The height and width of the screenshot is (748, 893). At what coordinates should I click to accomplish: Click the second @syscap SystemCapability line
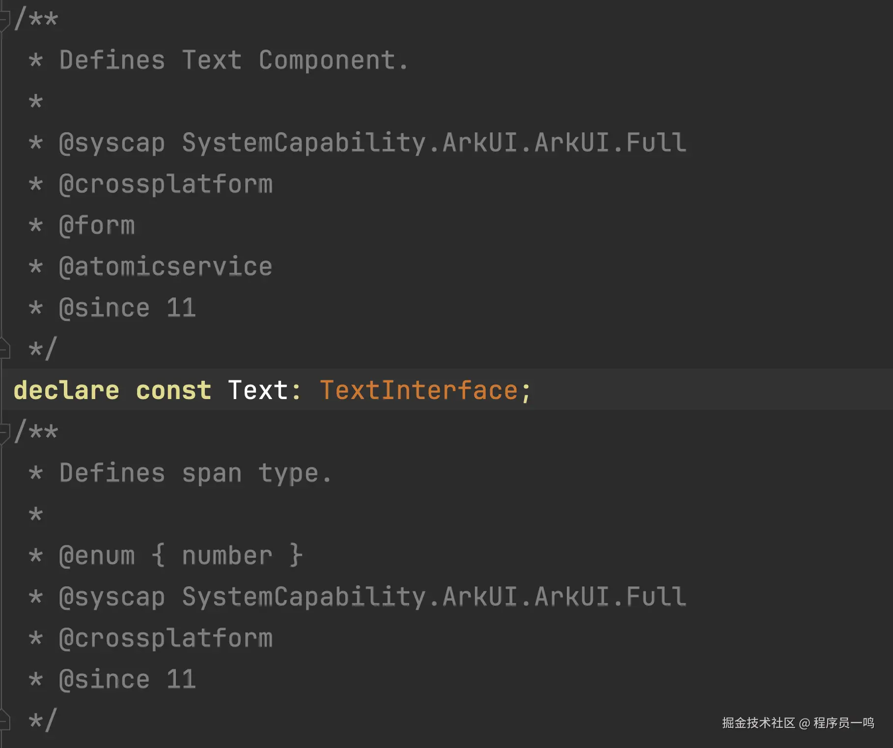click(372, 598)
